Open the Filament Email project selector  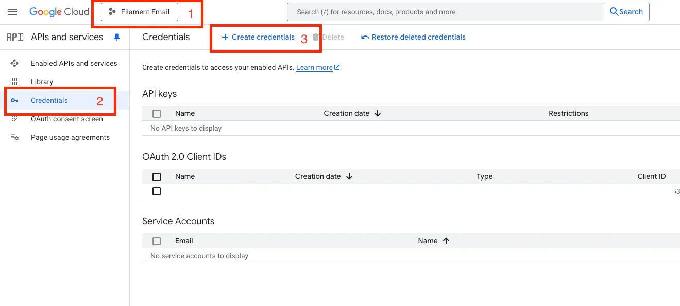tap(140, 12)
